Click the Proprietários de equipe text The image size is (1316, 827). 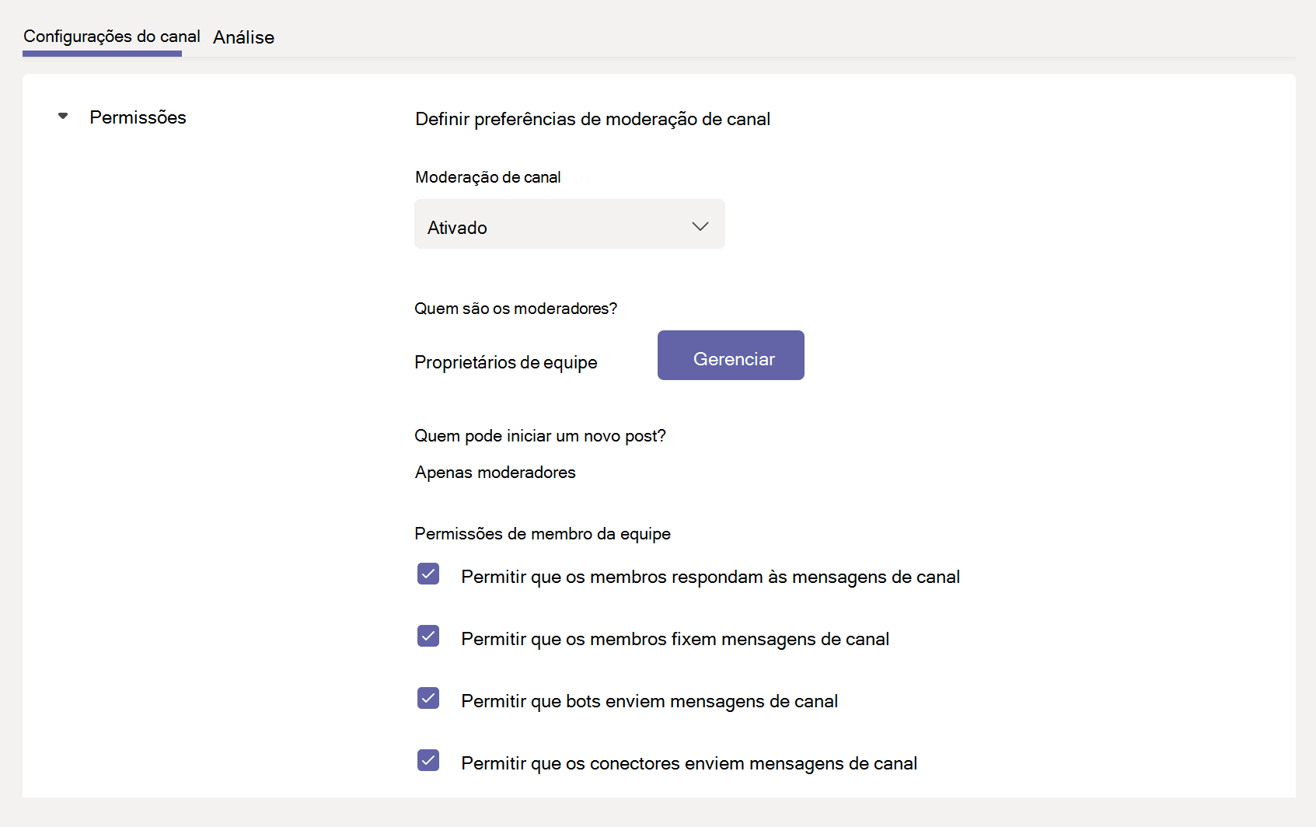coord(506,362)
